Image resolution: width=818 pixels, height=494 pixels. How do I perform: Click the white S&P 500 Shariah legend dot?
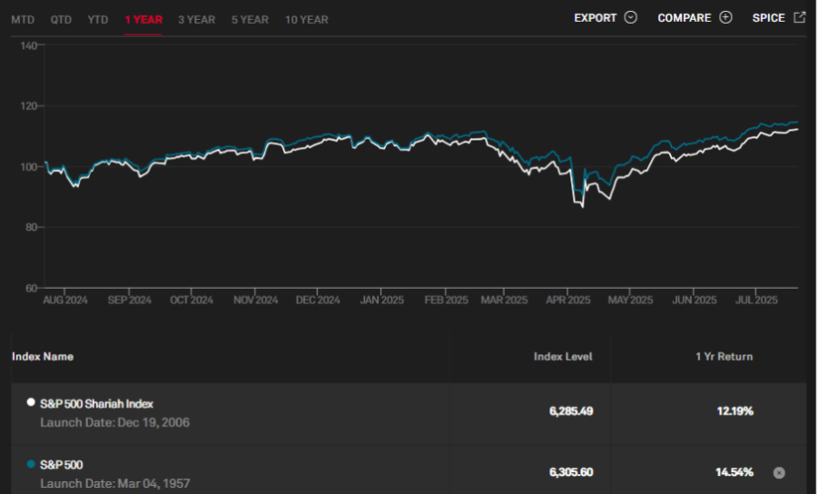coord(31,402)
